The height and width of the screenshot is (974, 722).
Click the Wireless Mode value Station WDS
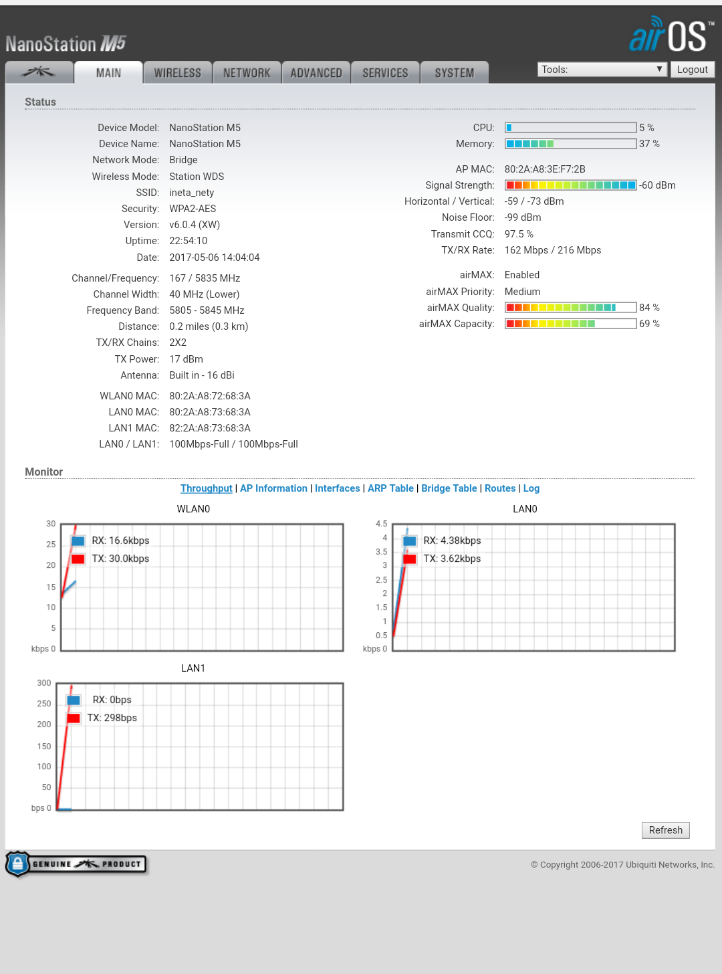197,177
